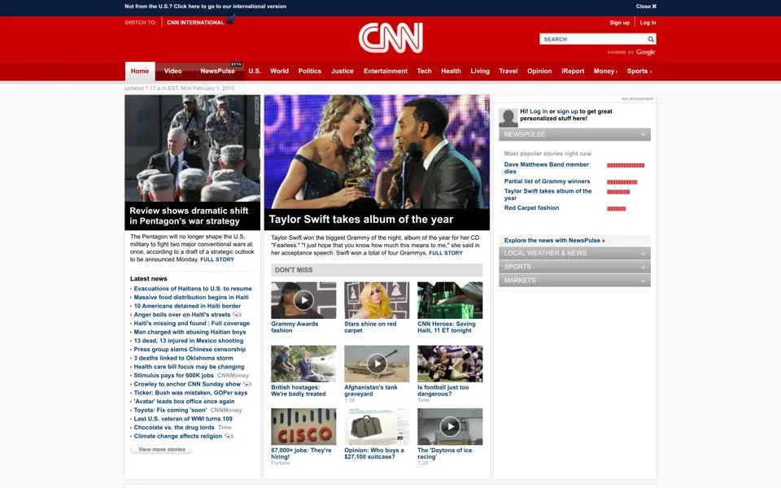Open the Living section
781x488 pixels.
coord(480,72)
